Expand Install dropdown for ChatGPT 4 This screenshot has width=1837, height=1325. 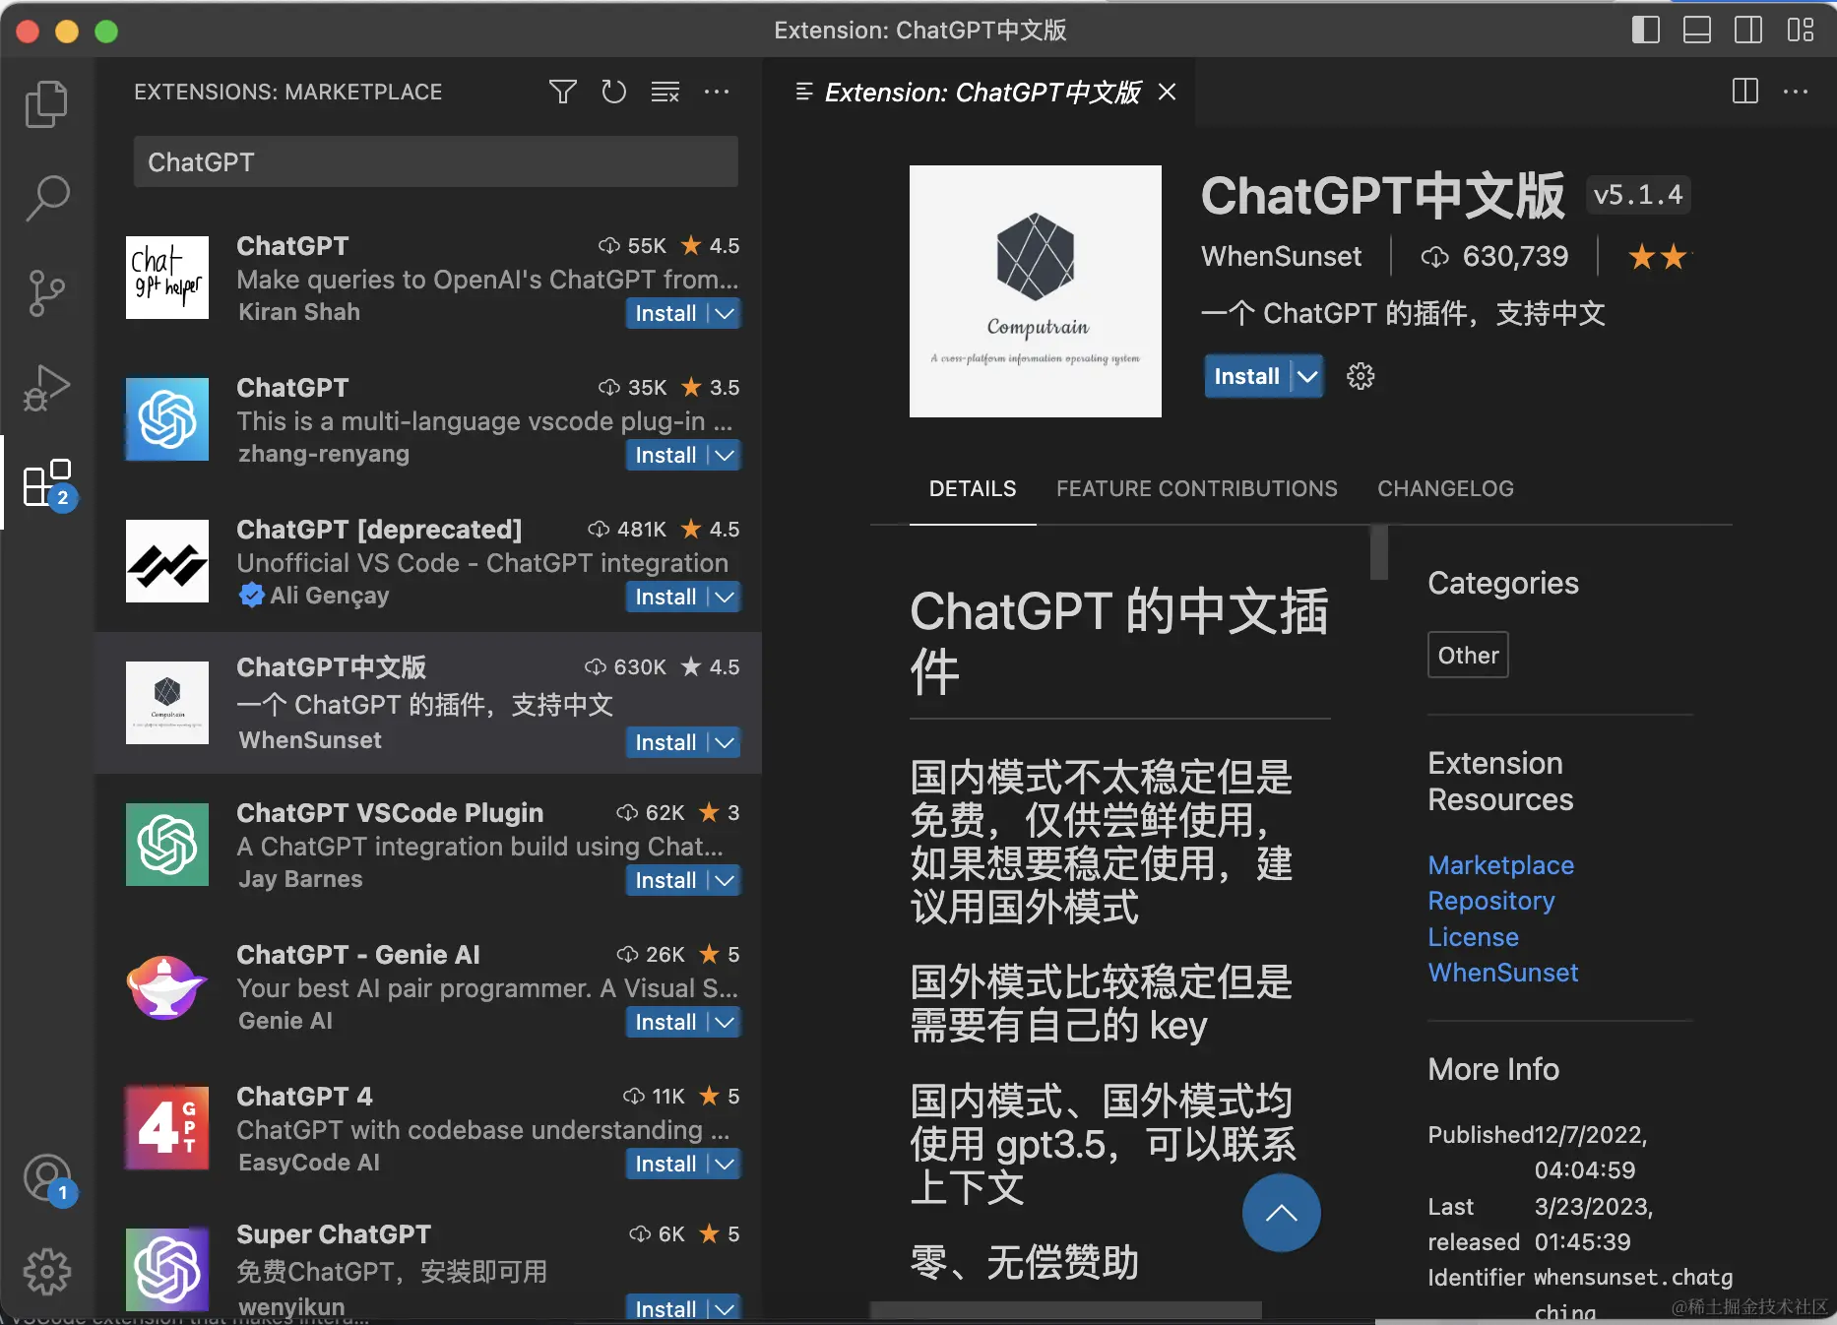tap(725, 1165)
